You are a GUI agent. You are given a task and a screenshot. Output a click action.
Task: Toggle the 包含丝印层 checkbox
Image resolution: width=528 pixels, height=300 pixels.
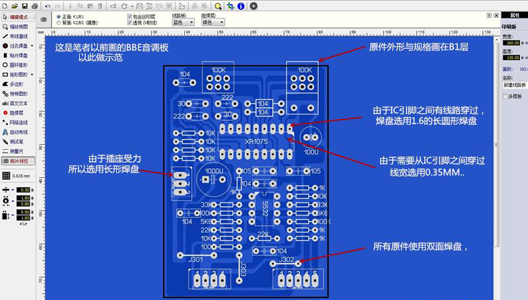point(129,17)
